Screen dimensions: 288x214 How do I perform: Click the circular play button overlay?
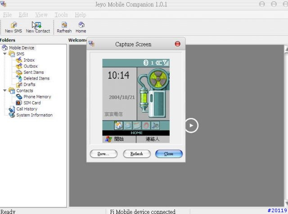[x=192, y=125]
